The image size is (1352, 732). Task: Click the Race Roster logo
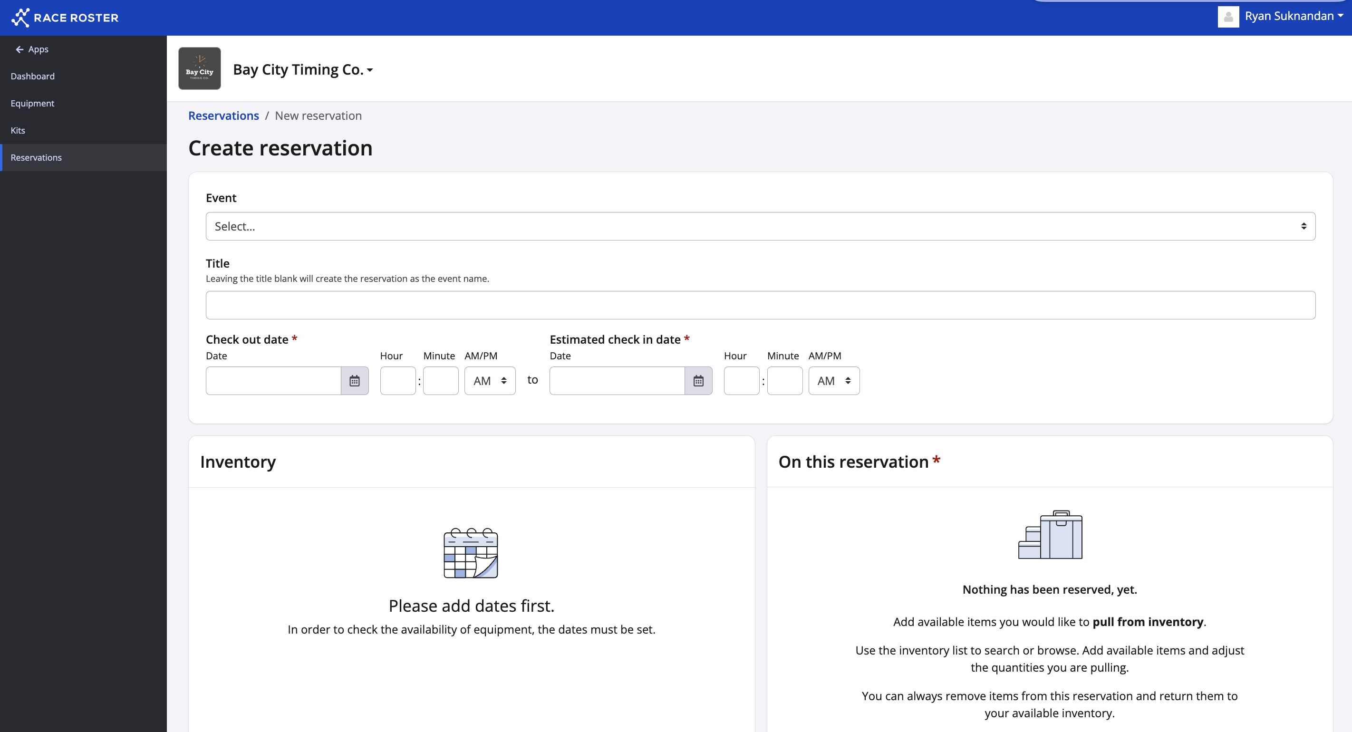65,17
